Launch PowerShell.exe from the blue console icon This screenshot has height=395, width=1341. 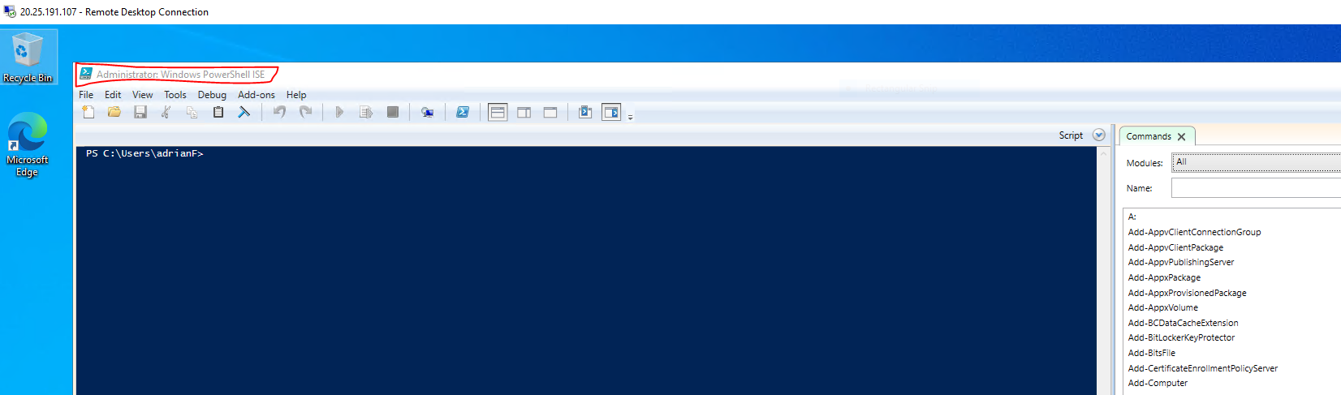463,112
